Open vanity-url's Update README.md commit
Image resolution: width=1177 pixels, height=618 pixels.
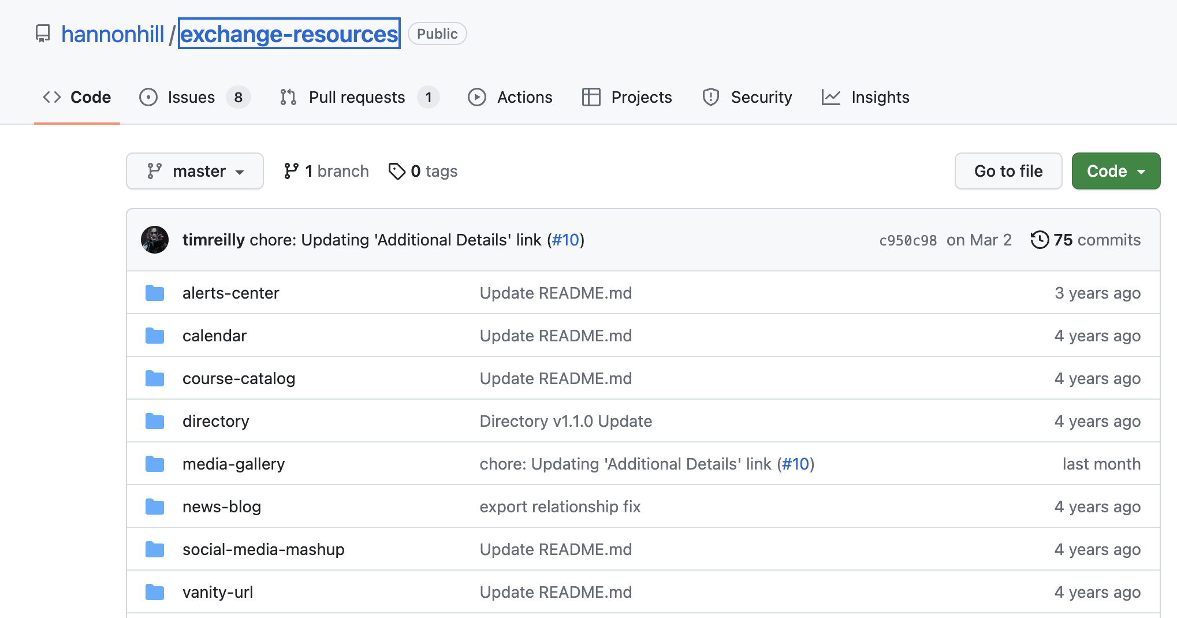pyautogui.click(x=556, y=592)
